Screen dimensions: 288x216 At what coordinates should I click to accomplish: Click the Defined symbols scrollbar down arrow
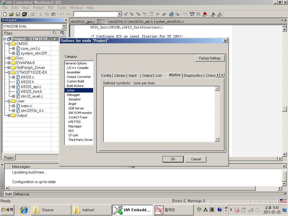click(217, 139)
